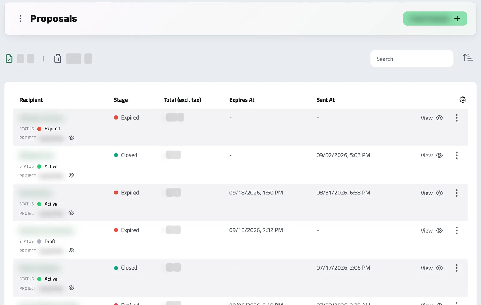View the proposal expiring 09/18/2026, 1:50 PM
This screenshot has width=481, height=305.
pyautogui.click(x=432, y=193)
